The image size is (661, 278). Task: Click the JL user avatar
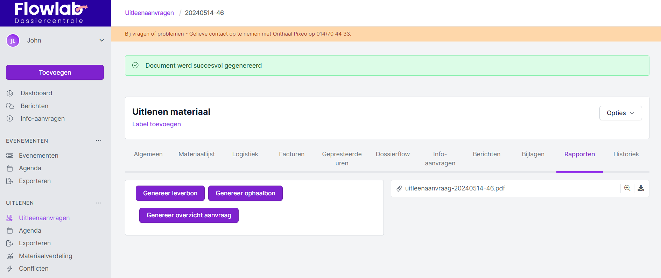(13, 40)
